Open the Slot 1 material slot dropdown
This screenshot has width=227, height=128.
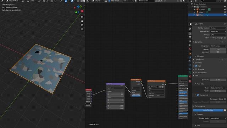click(128, 1)
